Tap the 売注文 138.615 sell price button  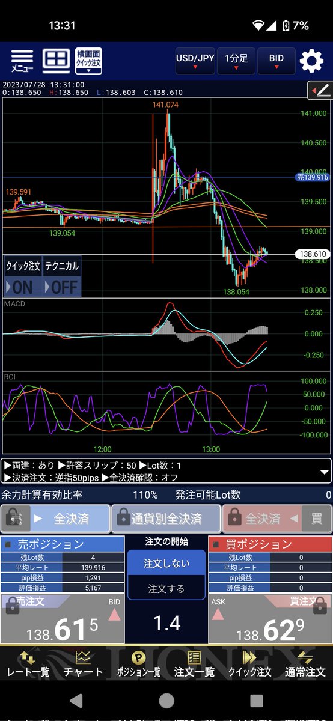[x=63, y=619]
